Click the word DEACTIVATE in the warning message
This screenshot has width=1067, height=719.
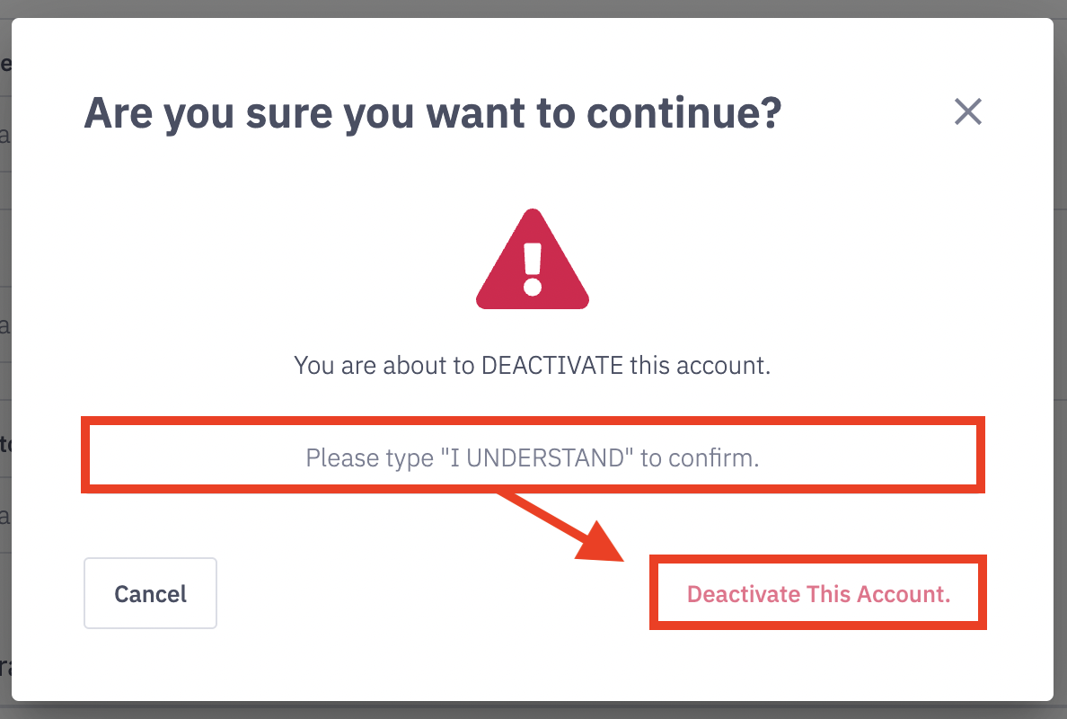click(552, 366)
